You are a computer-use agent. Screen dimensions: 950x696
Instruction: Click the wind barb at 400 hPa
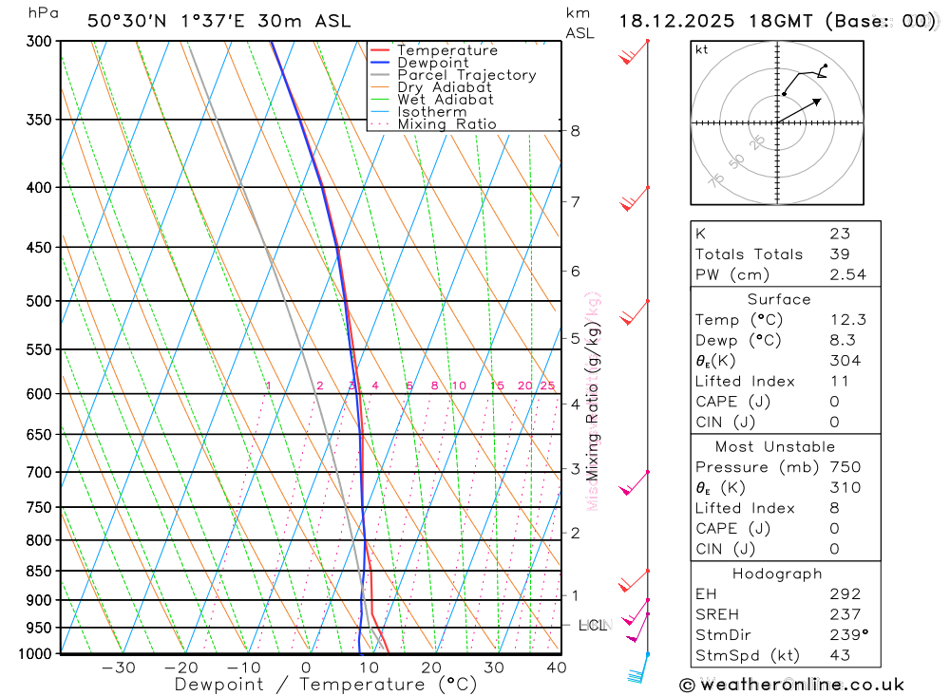[x=634, y=198]
